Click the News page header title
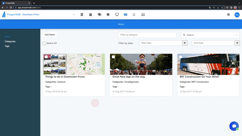The width and height of the screenshot is (242, 136). pyautogui.click(x=121, y=24)
